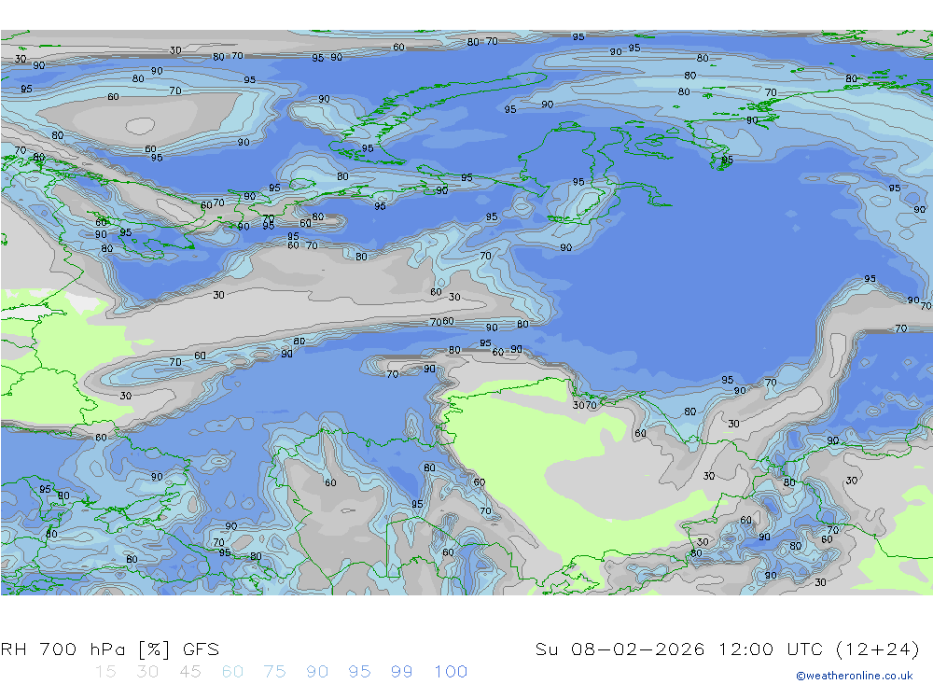Select the legend value 100 below the map

click(x=451, y=672)
